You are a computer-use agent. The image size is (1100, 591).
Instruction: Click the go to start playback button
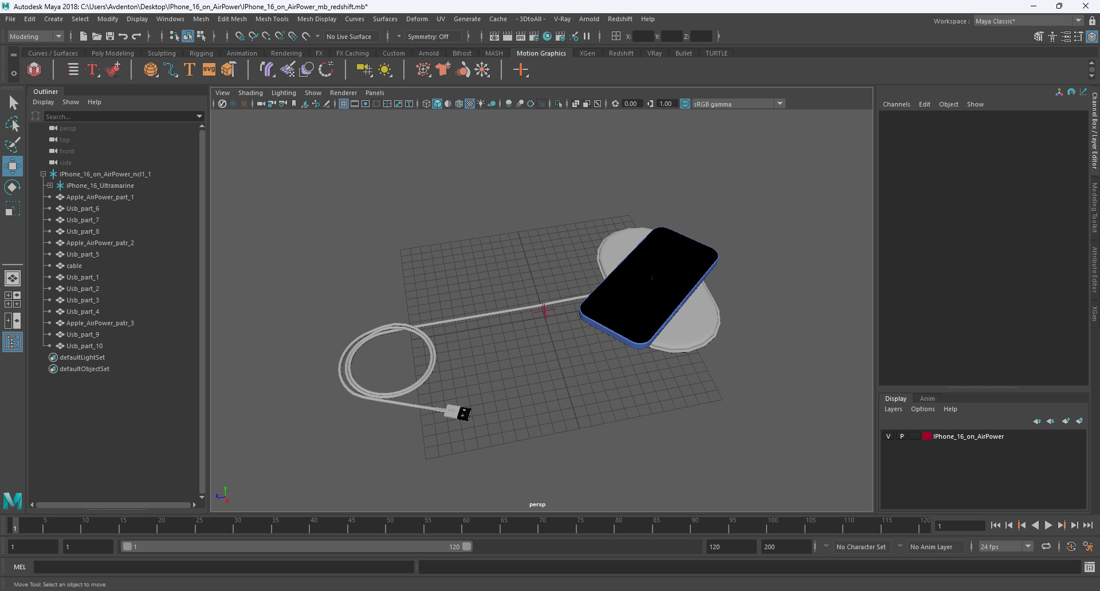coord(996,525)
